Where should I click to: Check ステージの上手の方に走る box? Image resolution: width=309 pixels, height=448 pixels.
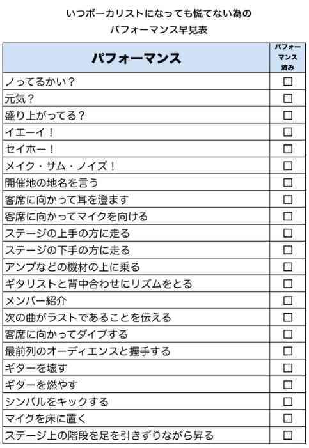point(287,233)
